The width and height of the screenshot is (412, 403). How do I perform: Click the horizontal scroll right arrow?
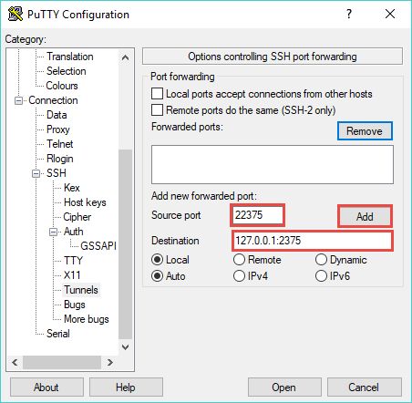110,362
